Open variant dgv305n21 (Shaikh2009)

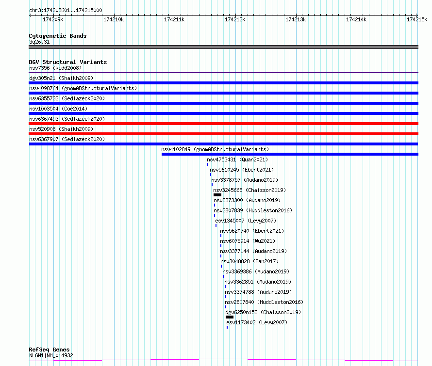[61, 78]
